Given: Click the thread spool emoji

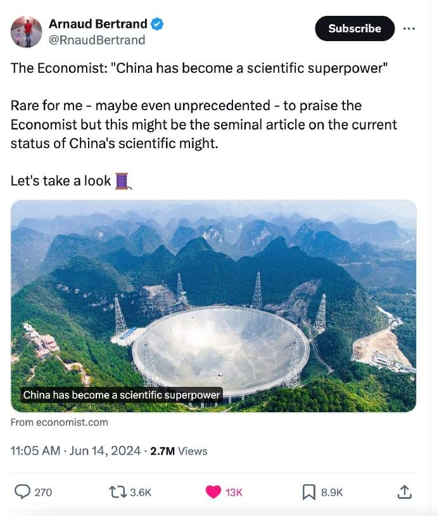Looking at the screenshot, I should click(123, 181).
